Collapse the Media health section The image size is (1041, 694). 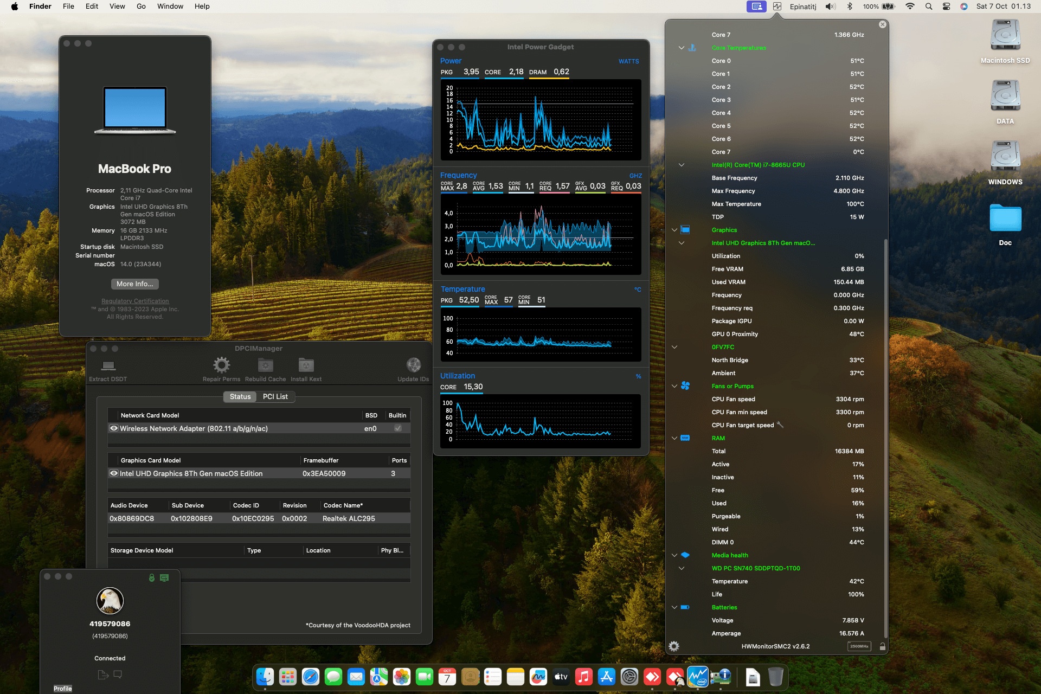(x=674, y=555)
